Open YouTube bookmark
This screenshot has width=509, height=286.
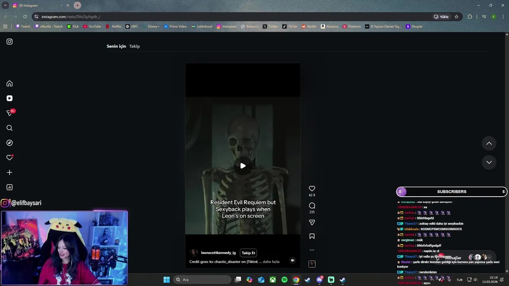pyautogui.click(x=92, y=27)
